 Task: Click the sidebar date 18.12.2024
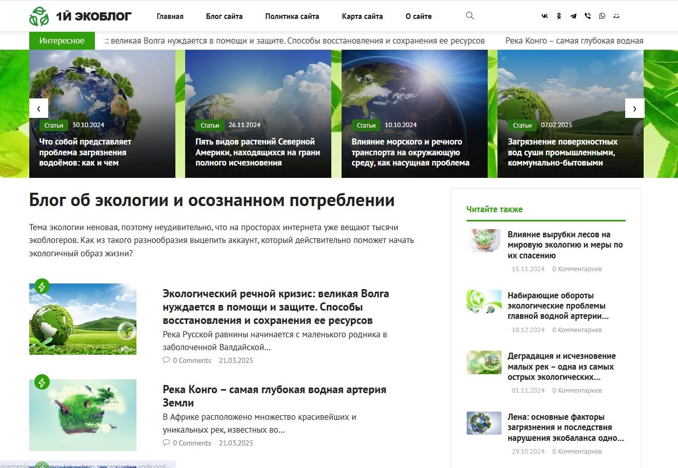(528, 330)
